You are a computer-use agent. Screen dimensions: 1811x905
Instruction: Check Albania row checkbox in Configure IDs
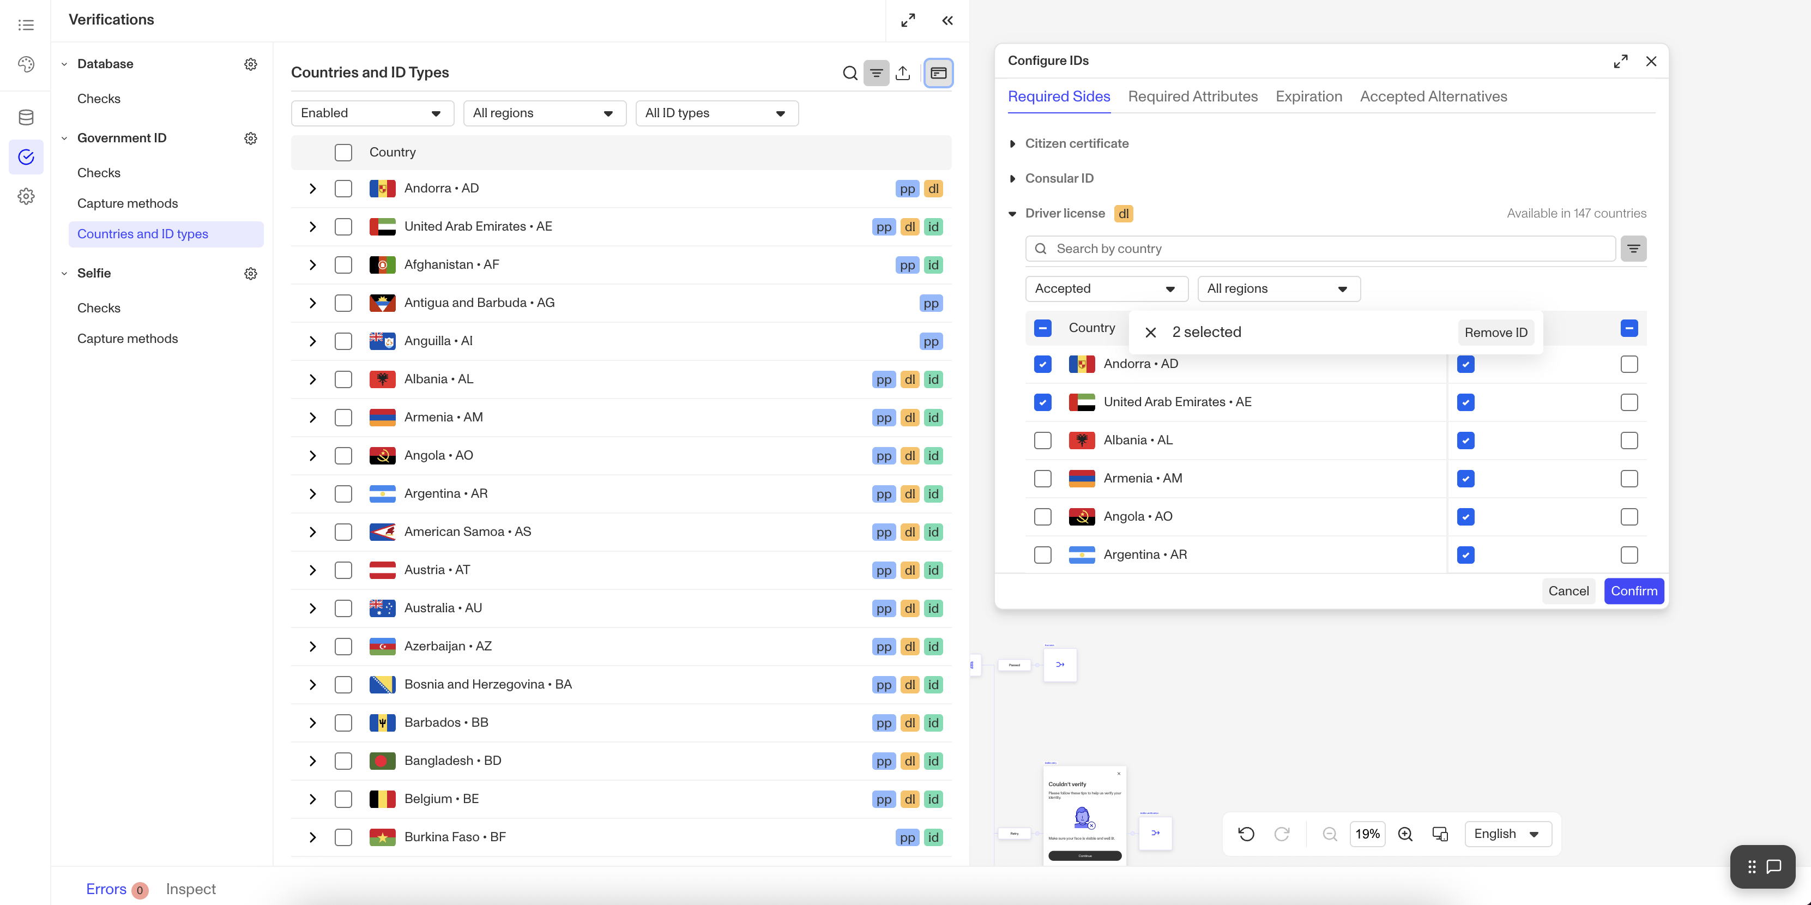point(1042,441)
